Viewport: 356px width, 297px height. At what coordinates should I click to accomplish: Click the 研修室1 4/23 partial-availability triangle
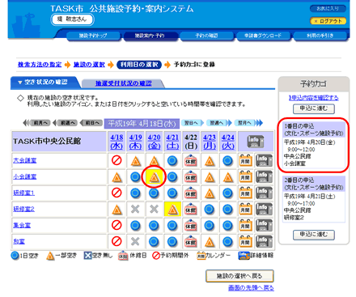[x=210, y=193]
